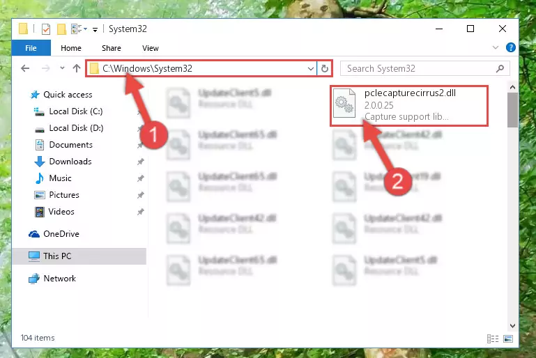Switch to the View ribbon tab
Screen dimensions: 536x358
[151, 48]
